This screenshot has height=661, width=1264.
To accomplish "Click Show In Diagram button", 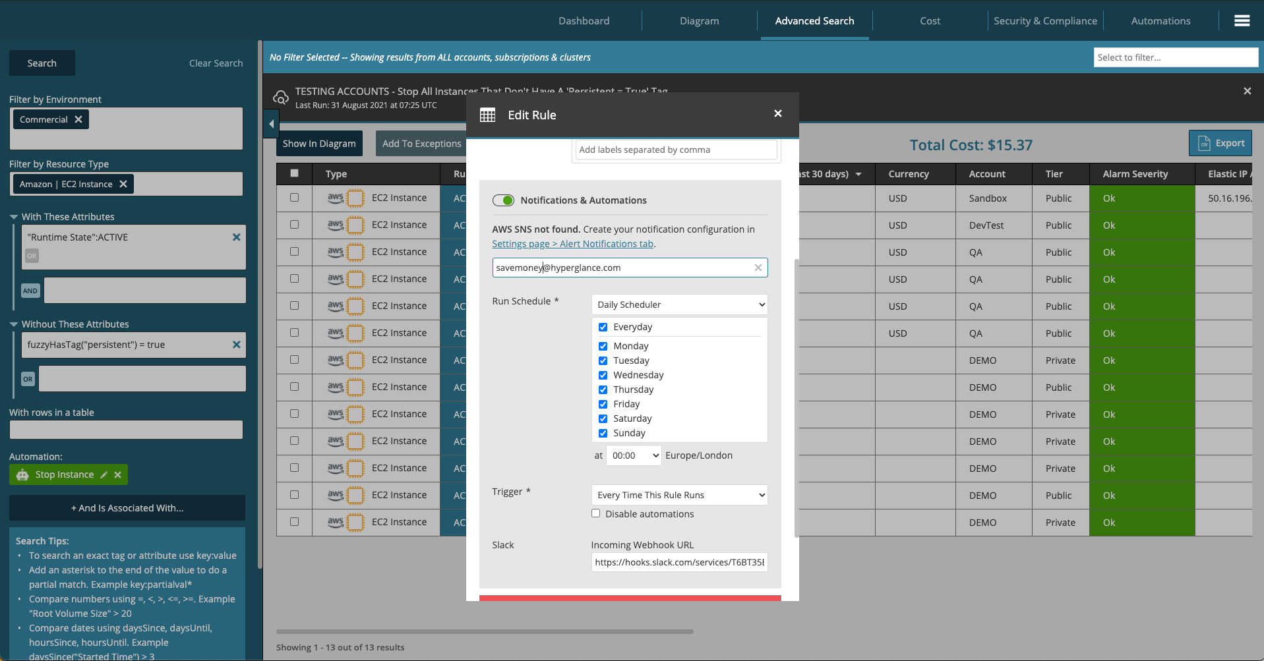I will point(319,144).
